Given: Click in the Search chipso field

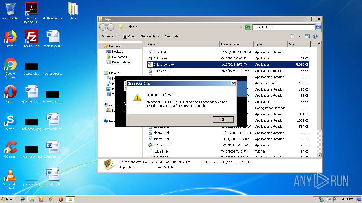Looking at the screenshot, I should [x=284, y=27].
